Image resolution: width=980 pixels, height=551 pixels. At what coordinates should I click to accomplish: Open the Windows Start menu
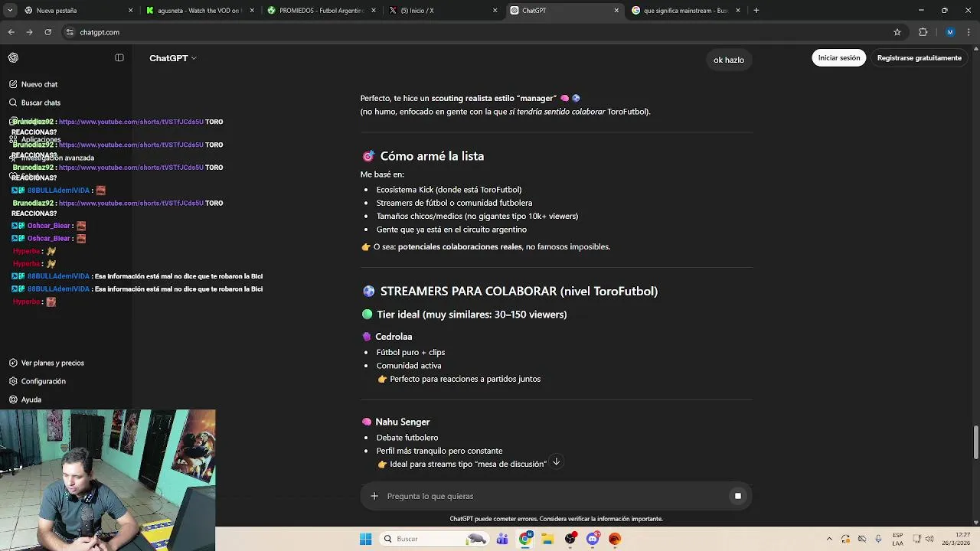[365, 539]
